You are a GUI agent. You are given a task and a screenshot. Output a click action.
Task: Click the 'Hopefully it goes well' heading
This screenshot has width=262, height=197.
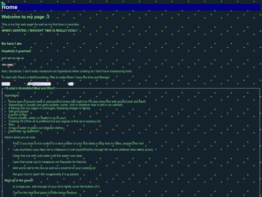(16, 51)
